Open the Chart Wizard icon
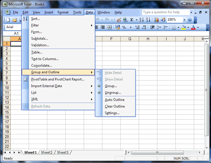Viewport: 211px width, 163px height. pos(157,20)
